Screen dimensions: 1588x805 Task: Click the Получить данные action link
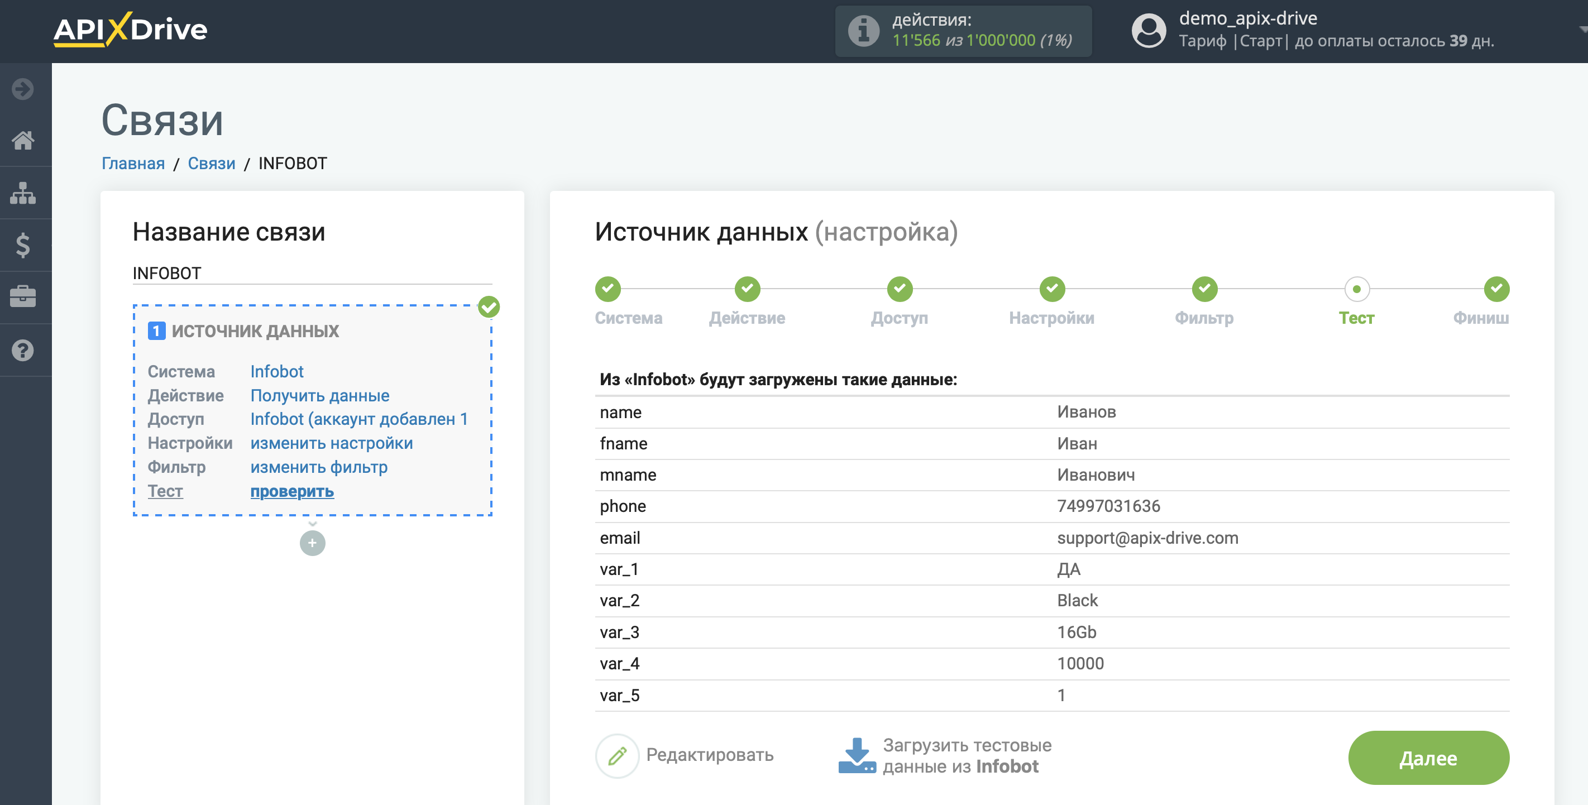coord(319,396)
